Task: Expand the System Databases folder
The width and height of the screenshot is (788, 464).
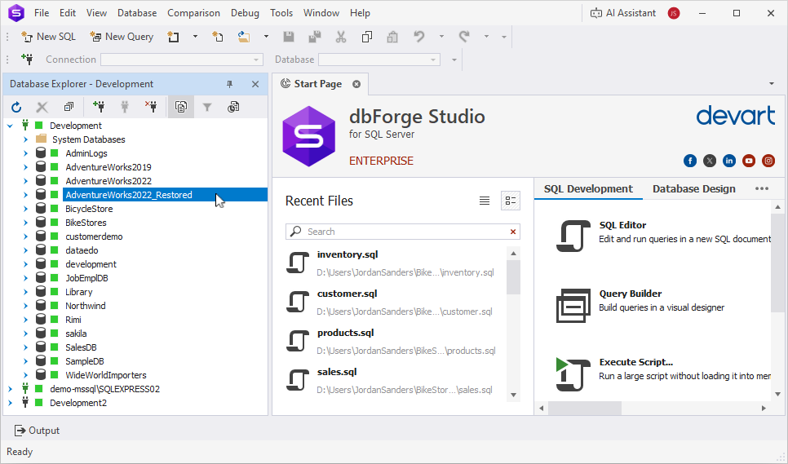Action: [25, 139]
